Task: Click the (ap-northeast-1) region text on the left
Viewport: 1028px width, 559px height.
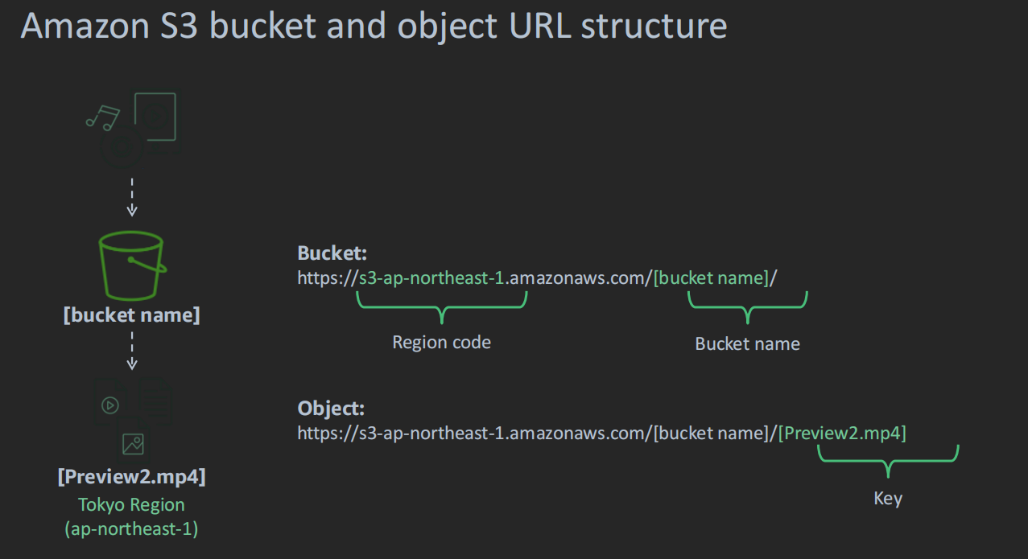Action: (x=131, y=529)
